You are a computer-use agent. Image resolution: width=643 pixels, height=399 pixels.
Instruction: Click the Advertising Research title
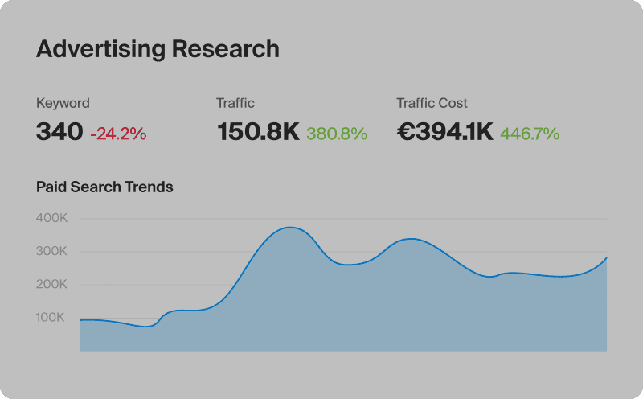tap(158, 49)
